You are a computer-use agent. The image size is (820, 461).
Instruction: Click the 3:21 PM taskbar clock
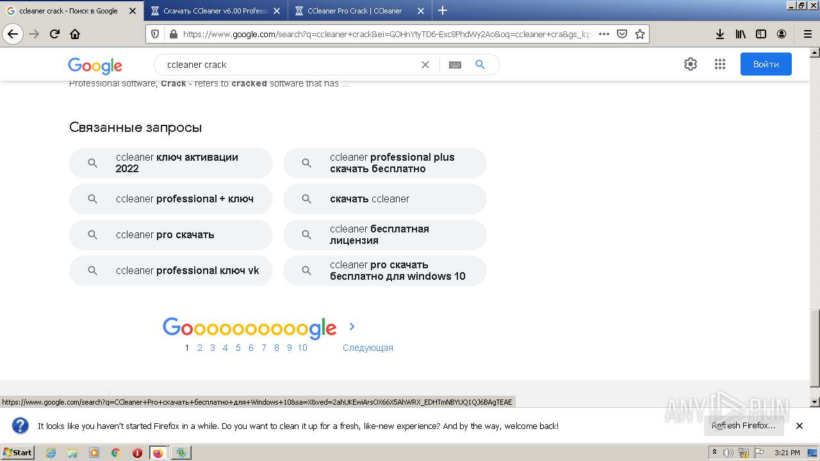point(787,453)
